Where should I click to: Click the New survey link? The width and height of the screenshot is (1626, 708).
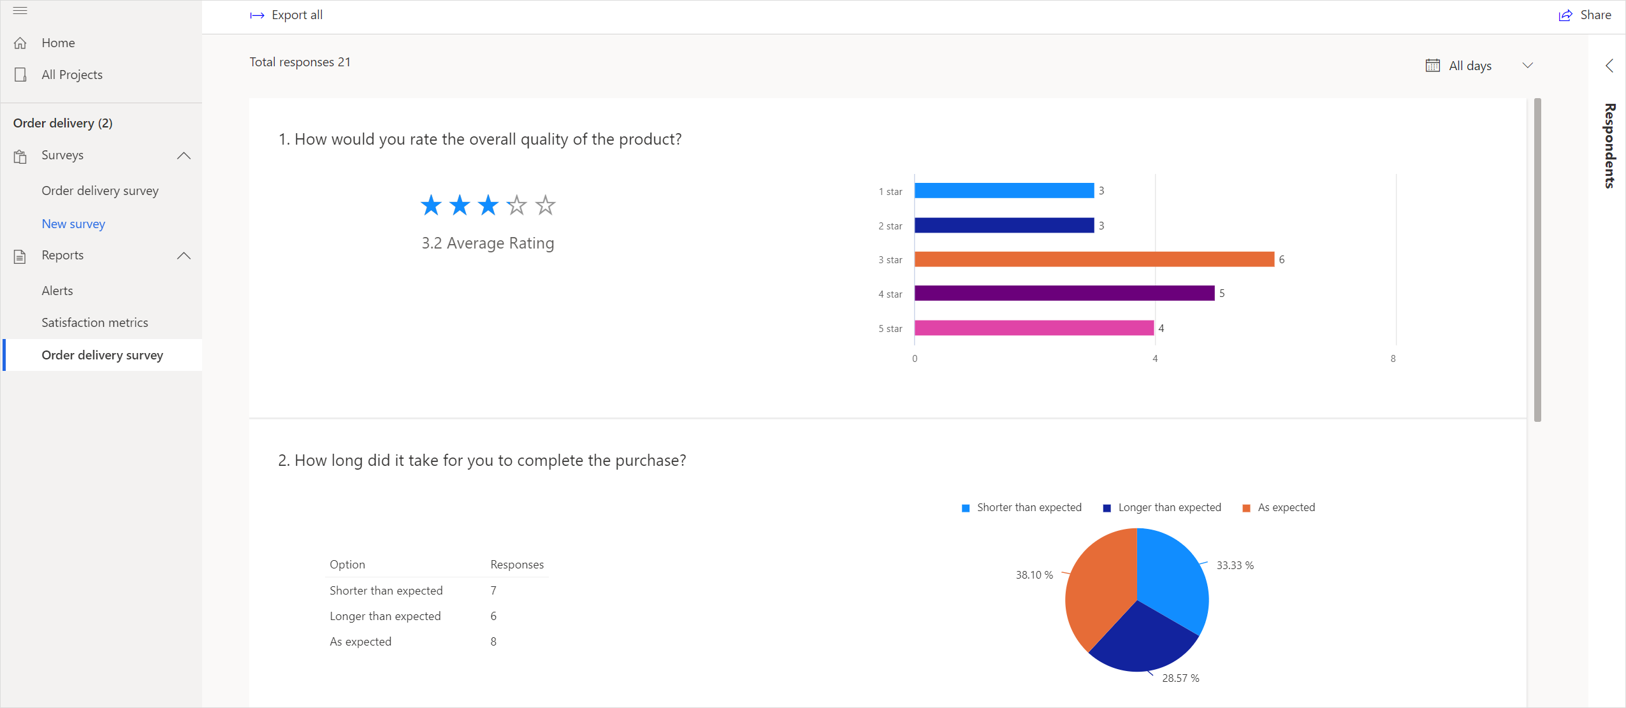[73, 223]
